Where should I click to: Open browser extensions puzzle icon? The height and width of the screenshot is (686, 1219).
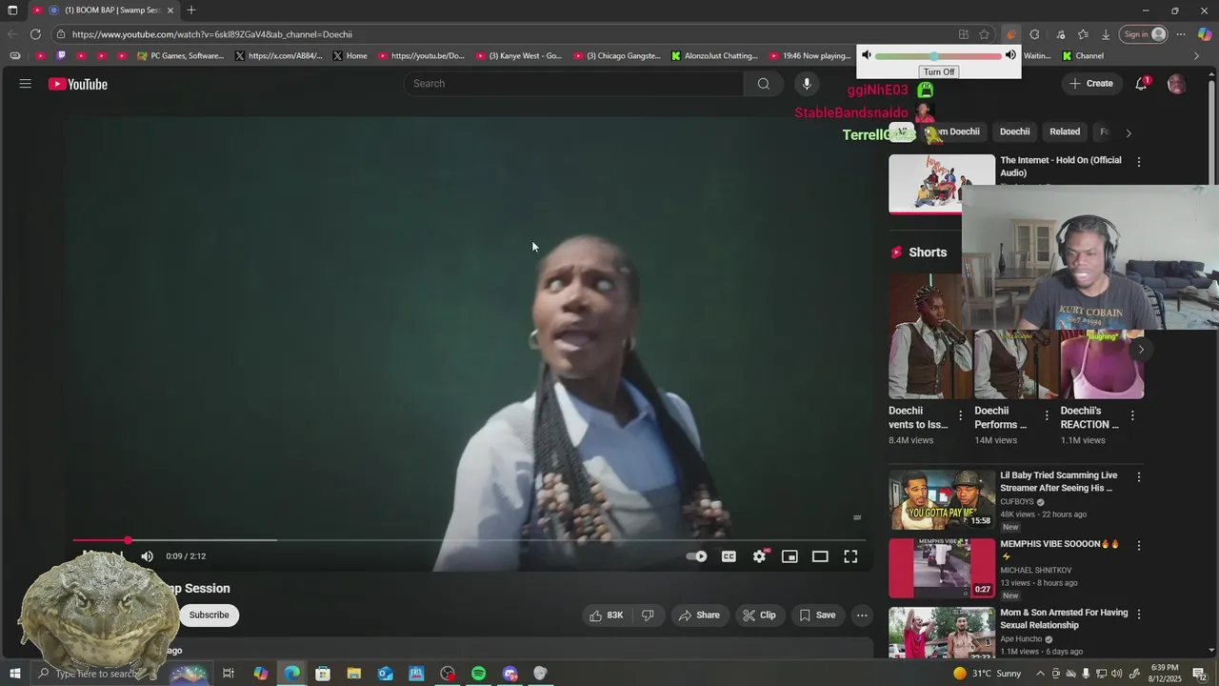[1034, 34]
